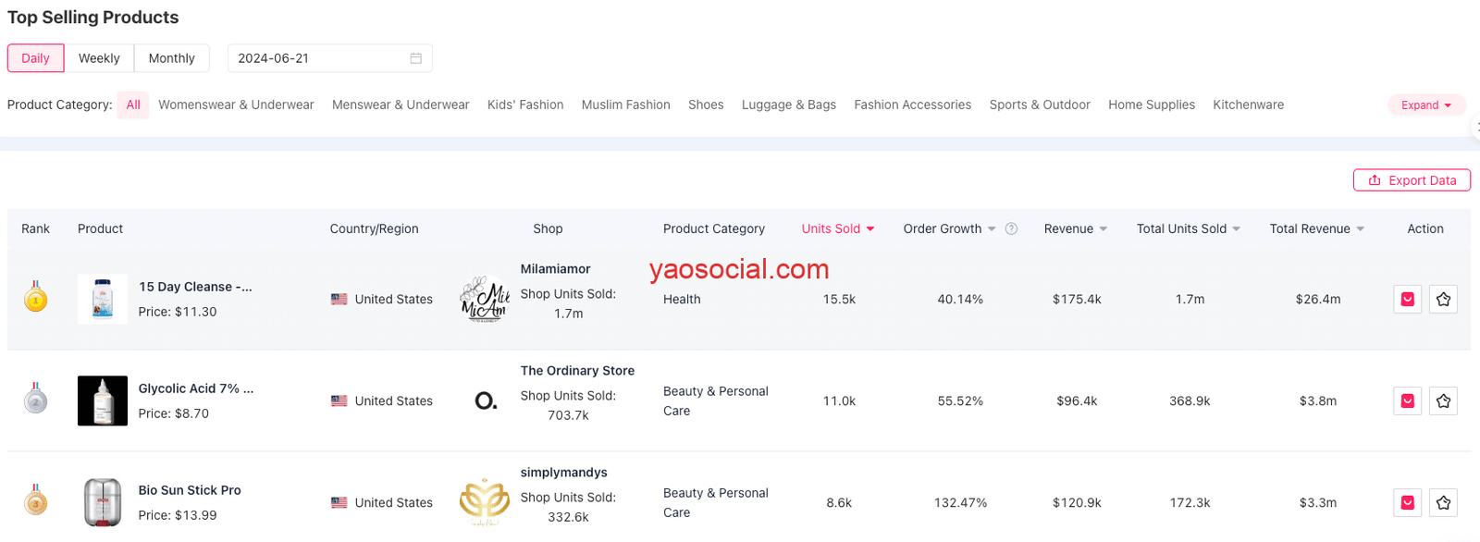The image size is (1480, 542).
Task: Sort by the Units Sold column
Action: point(837,228)
